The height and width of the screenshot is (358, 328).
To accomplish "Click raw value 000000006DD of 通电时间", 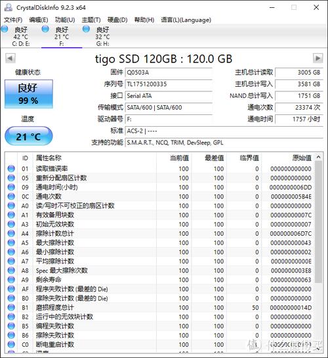I will pos(291,187).
